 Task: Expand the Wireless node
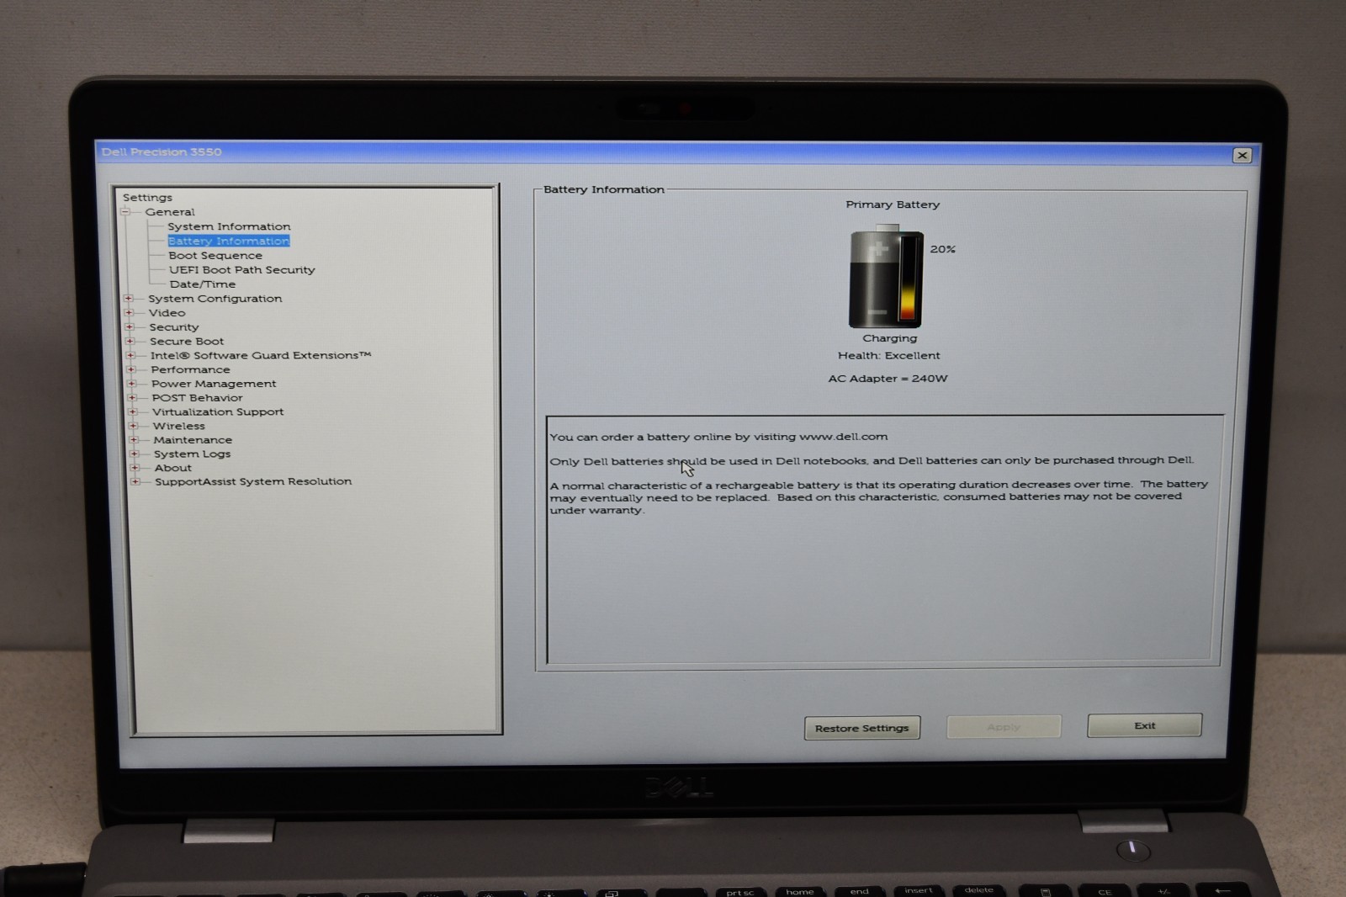coord(133,426)
